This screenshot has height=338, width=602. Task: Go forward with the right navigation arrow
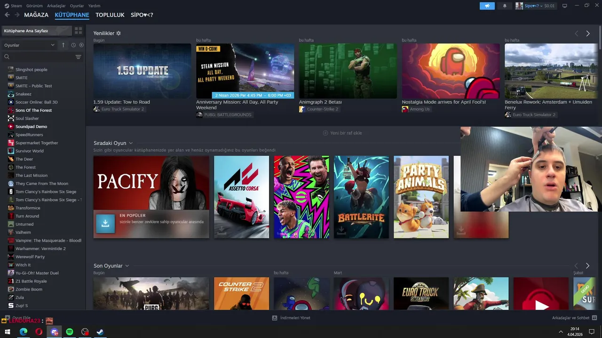pos(17,15)
